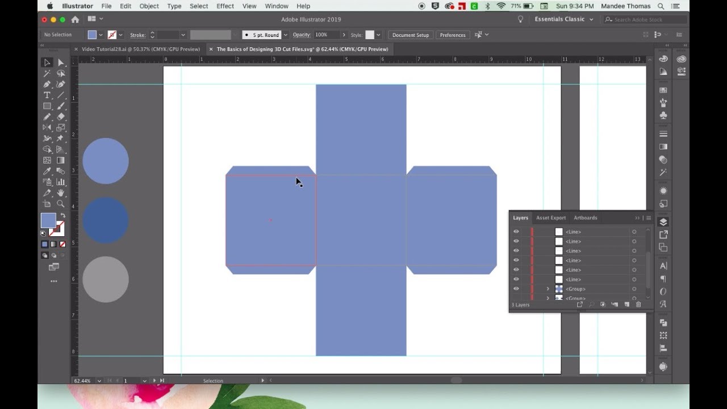Viewport: 727px width, 409px height.
Task: Click target circle of first <Line> row
Action: pos(634,232)
